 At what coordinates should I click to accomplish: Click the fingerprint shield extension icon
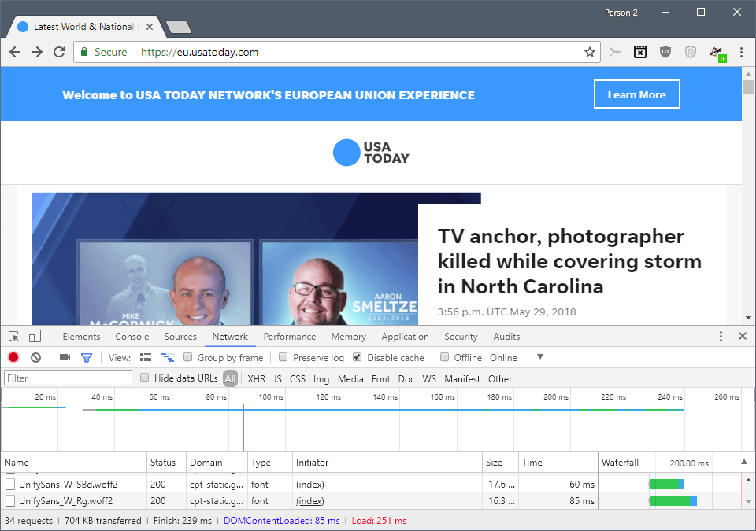(x=691, y=52)
